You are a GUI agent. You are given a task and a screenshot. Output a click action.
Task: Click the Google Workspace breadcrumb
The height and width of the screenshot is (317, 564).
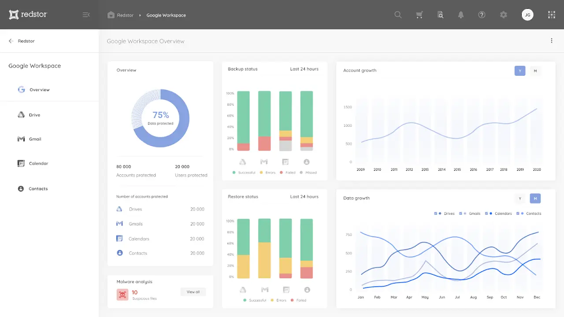[166, 15]
